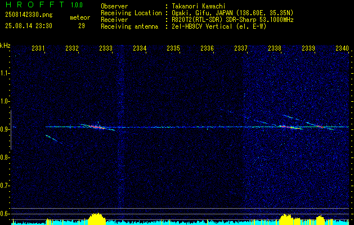
Task: Click the 0.7 kHz axis label
Action: 5,186
